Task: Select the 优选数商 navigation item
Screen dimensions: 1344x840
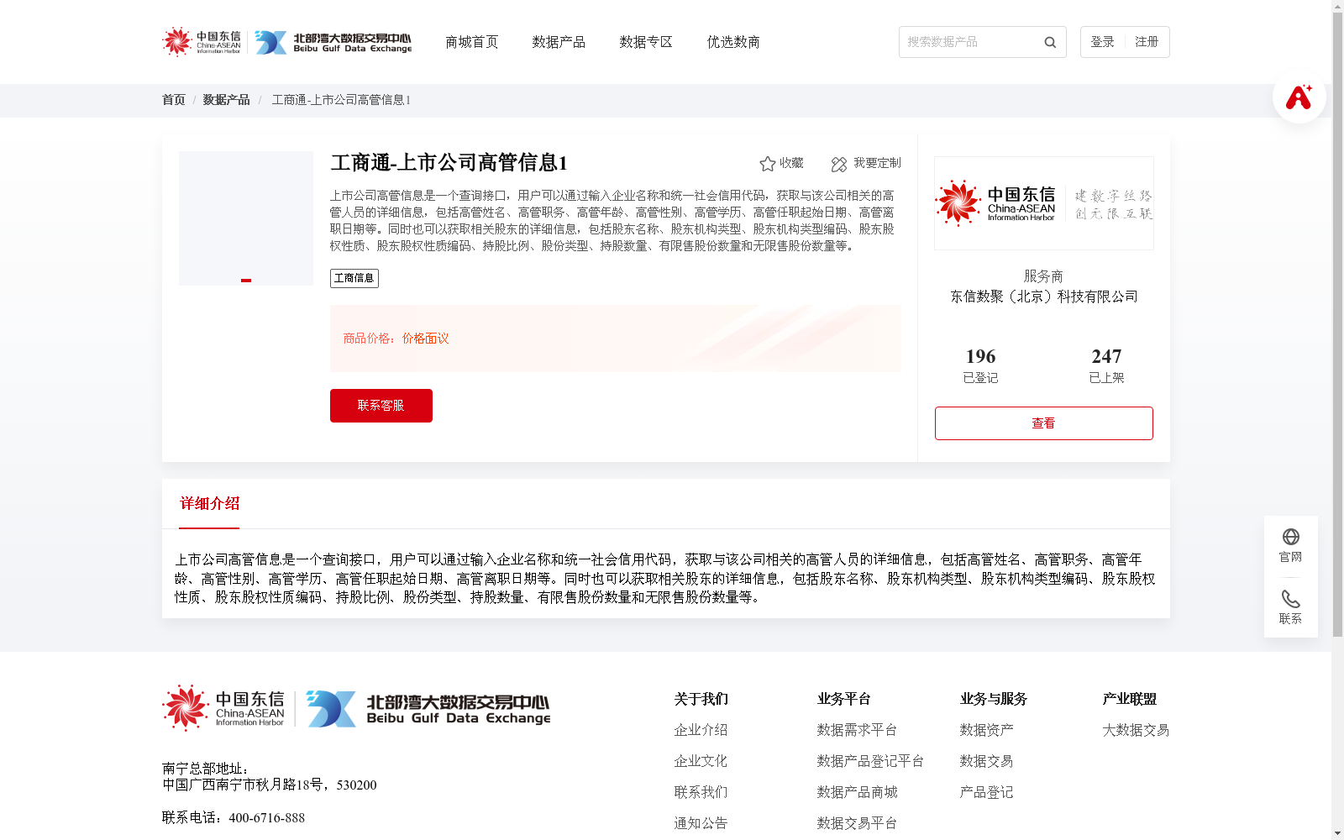Action: [732, 41]
